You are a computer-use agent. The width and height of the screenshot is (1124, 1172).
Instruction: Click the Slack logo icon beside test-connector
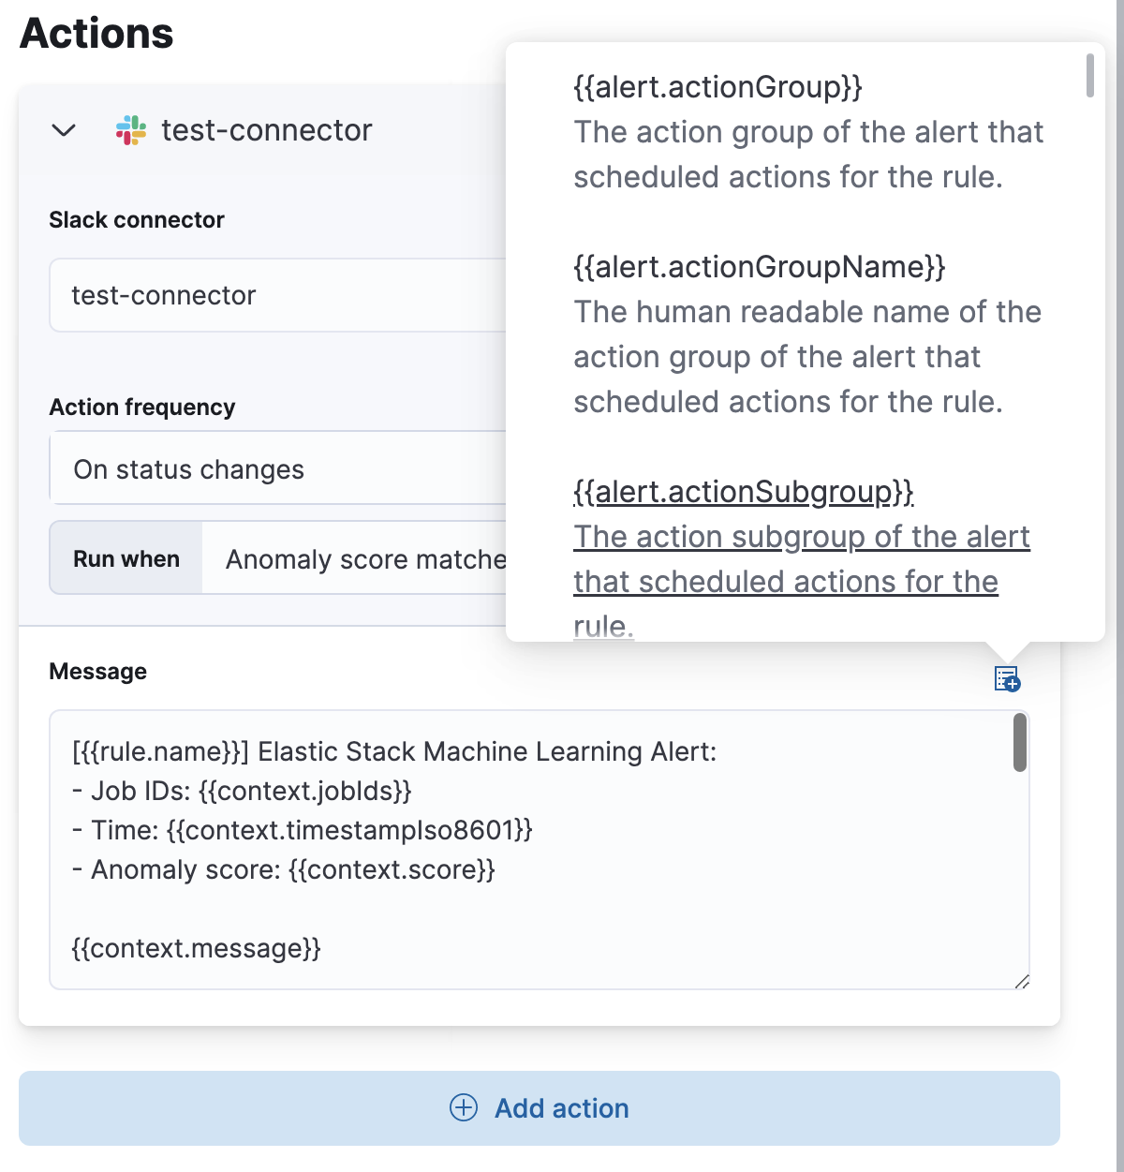(x=131, y=130)
